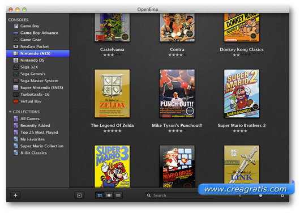Screen dimensions: 300x213
Task: Click the Sega 32X icon
Action: tap(16, 67)
